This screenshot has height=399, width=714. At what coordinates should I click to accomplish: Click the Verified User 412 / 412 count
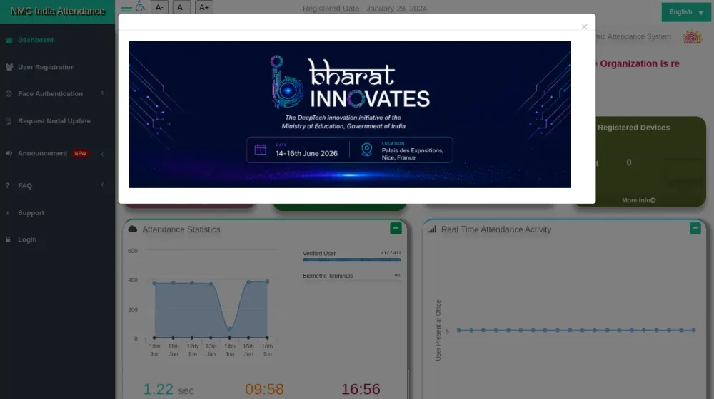click(391, 253)
